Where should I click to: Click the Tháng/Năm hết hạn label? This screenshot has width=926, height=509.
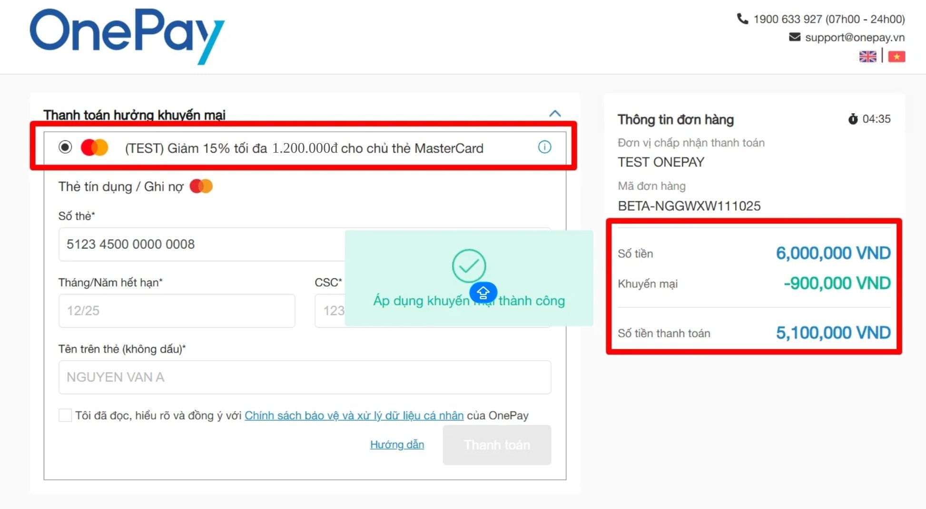(x=110, y=283)
